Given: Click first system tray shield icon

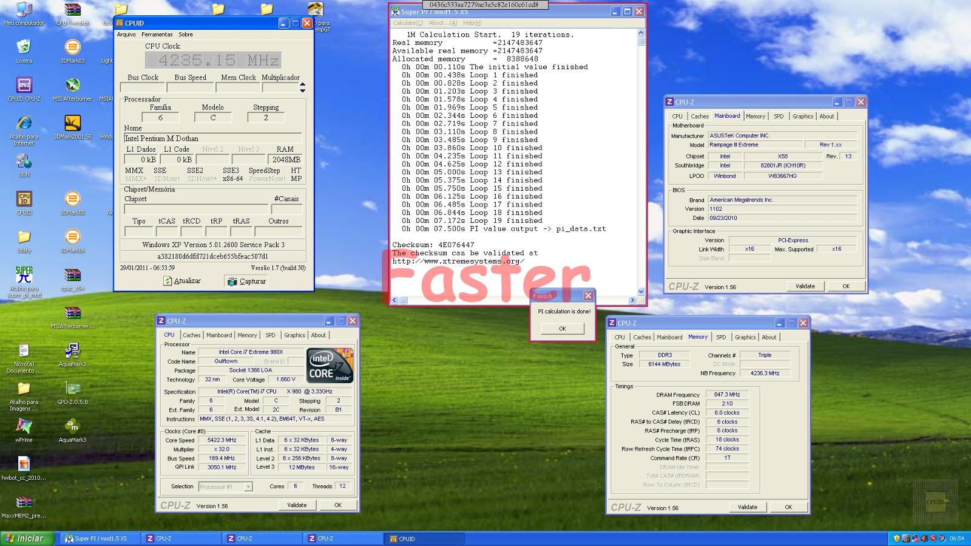Looking at the screenshot, I should 897,539.
